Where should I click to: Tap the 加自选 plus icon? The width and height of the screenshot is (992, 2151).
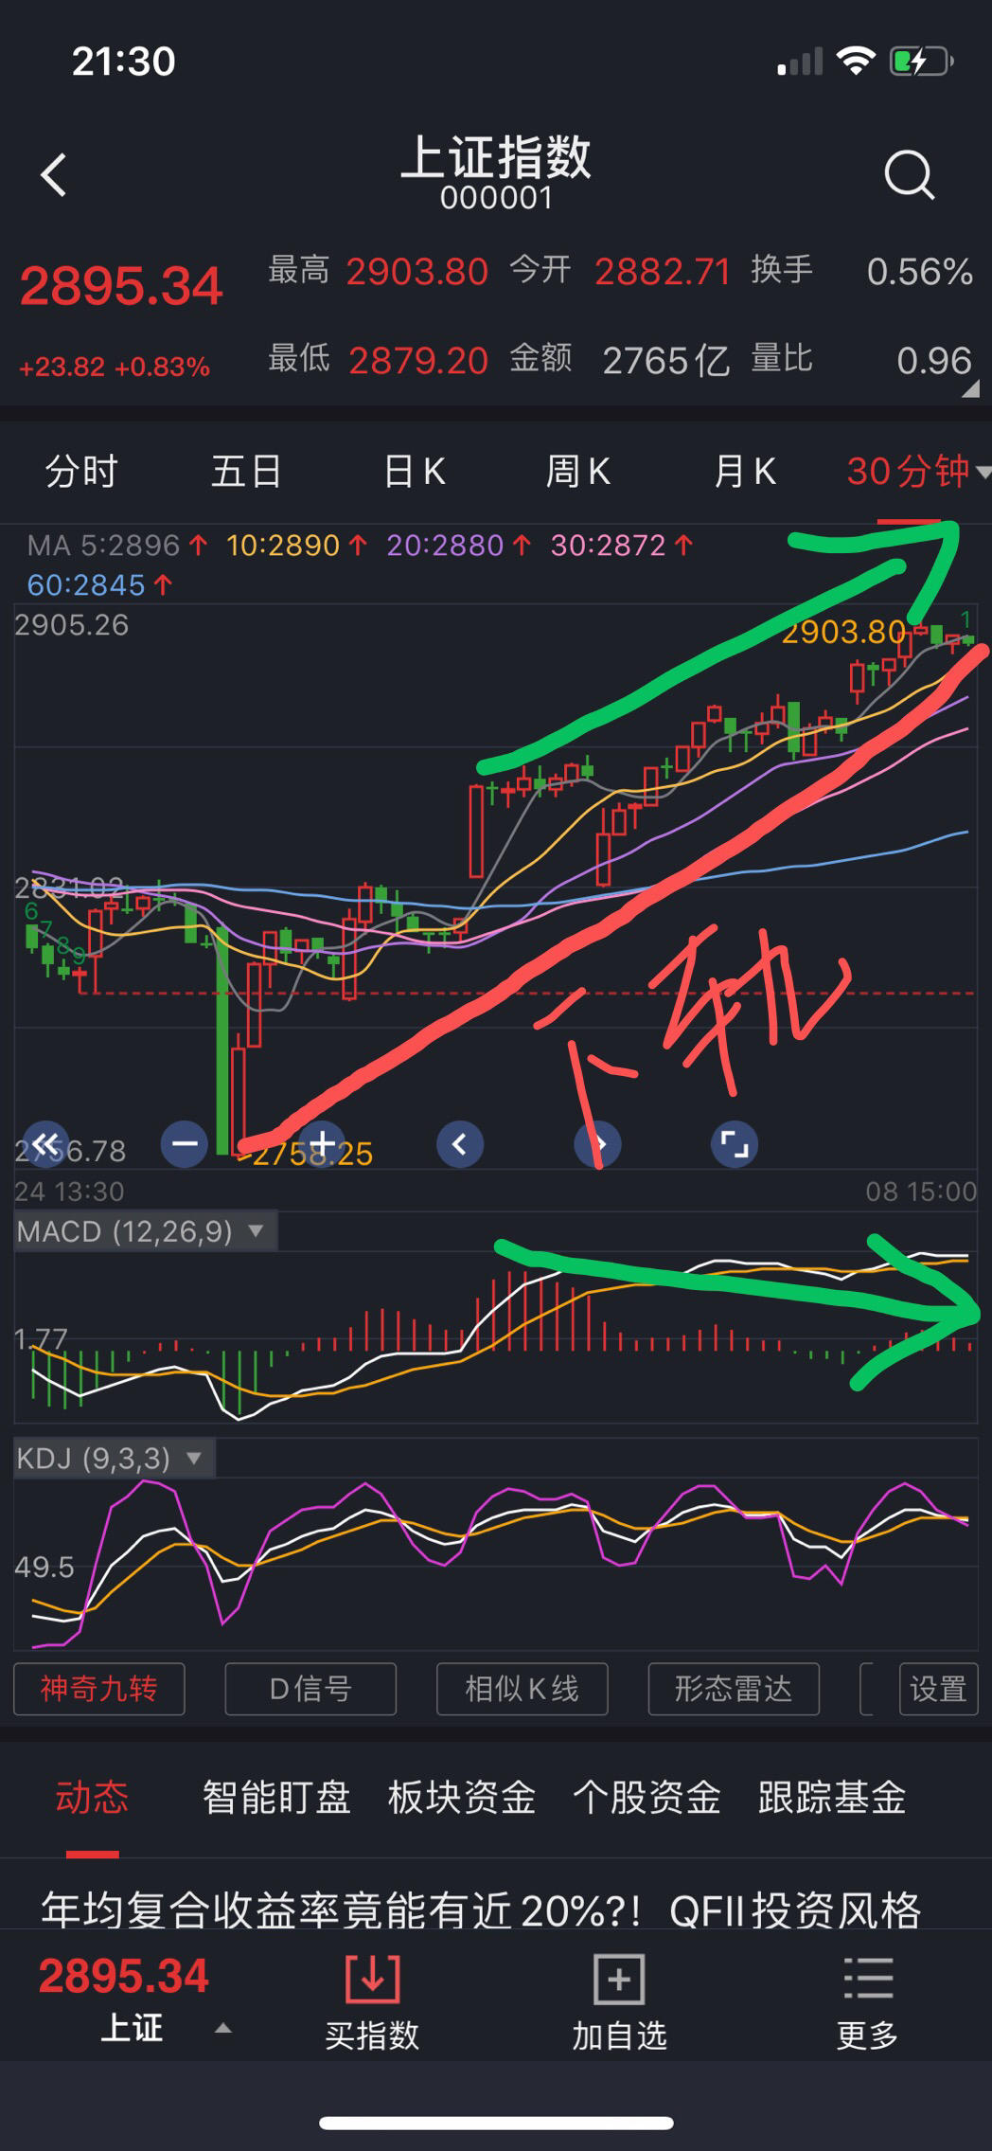click(x=619, y=1980)
